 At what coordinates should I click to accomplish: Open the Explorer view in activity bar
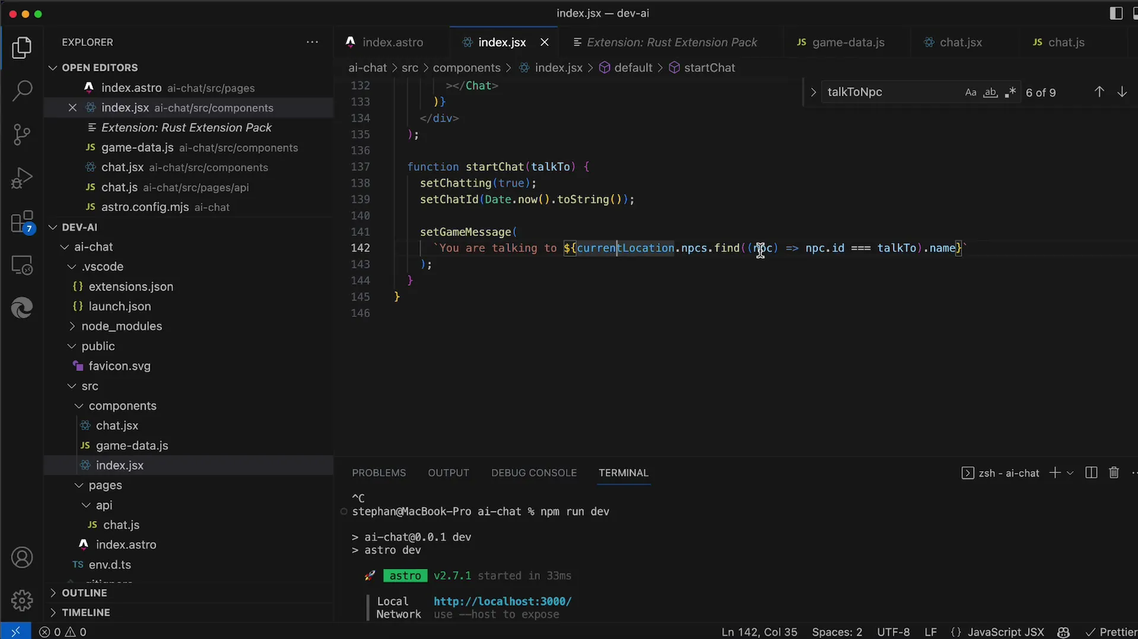[x=22, y=48]
